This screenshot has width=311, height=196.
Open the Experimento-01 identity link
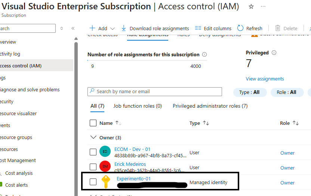click(x=133, y=179)
